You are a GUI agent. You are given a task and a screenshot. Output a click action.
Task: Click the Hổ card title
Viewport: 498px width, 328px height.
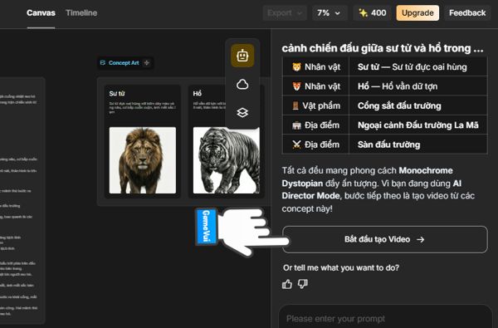click(198, 94)
